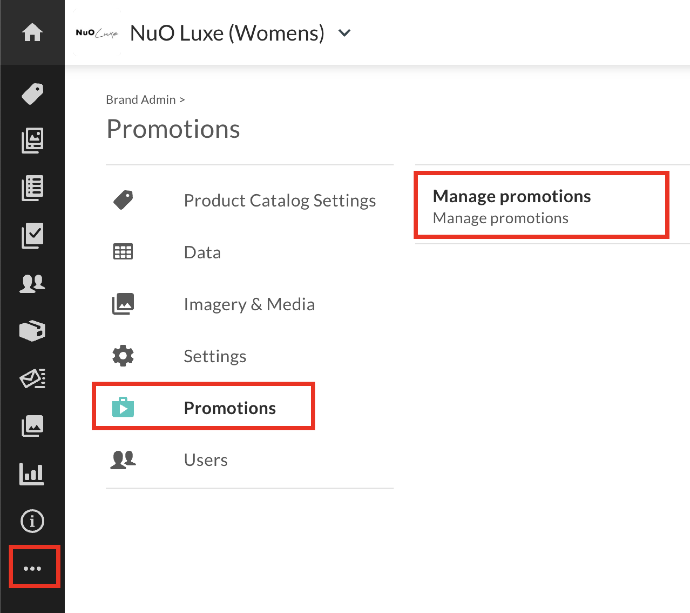Viewport: 690px width, 613px height.
Task: Click the Brand Admin breadcrumb link
Action: coord(141,100)
